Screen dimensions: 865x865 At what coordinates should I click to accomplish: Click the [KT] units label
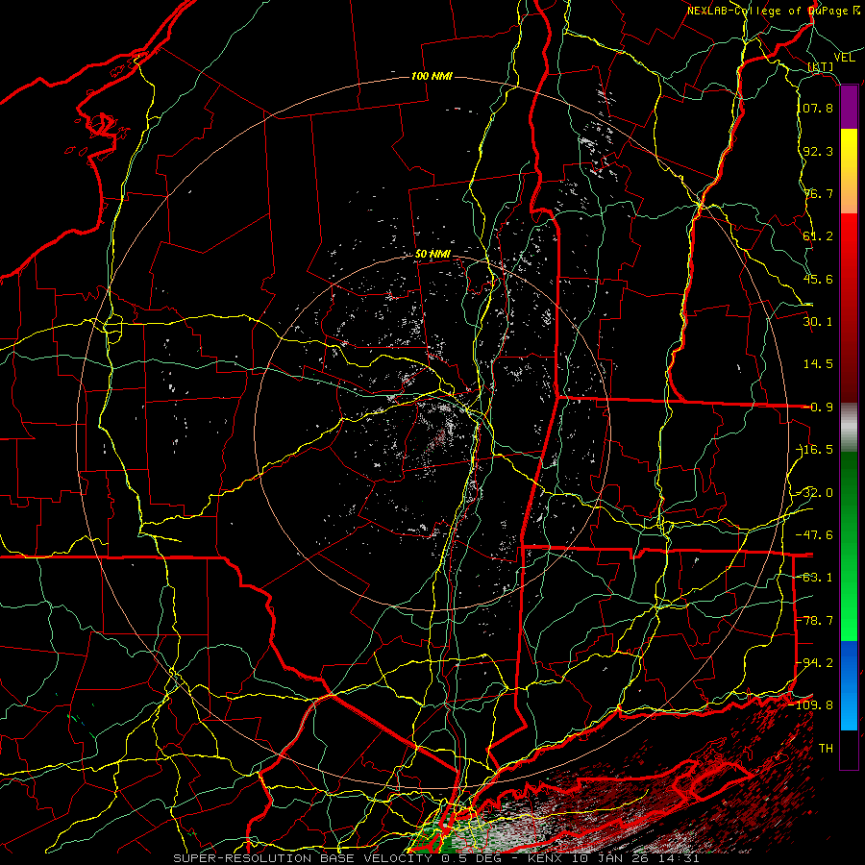click(x=821, y=67)
